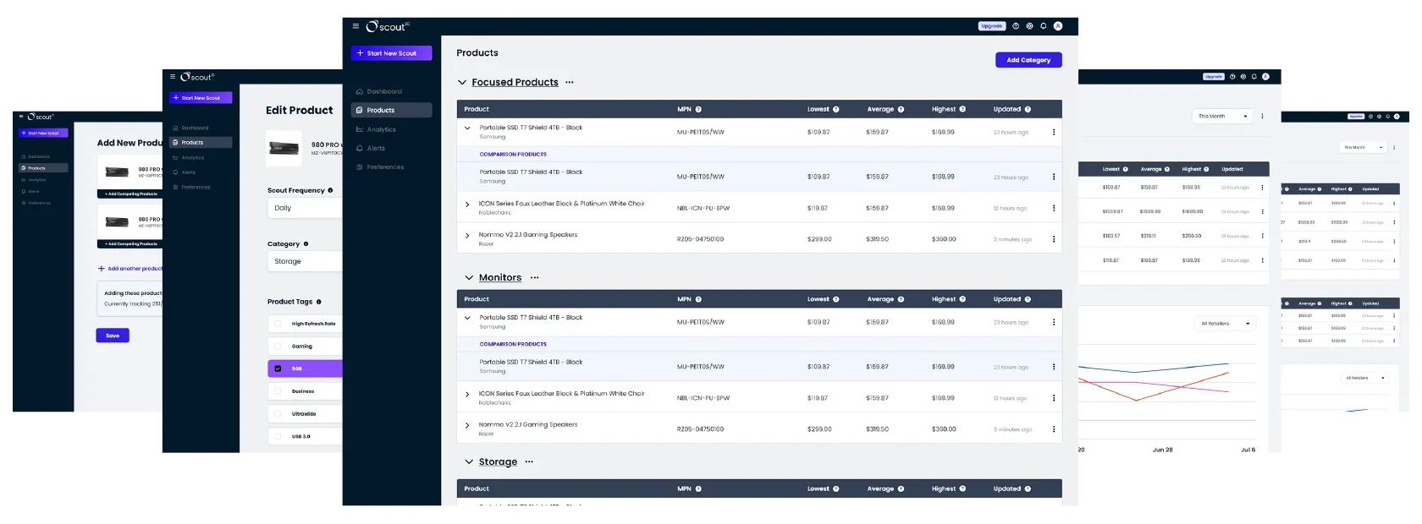Click the Average help icon in the Focused Products table

[901, 109]
